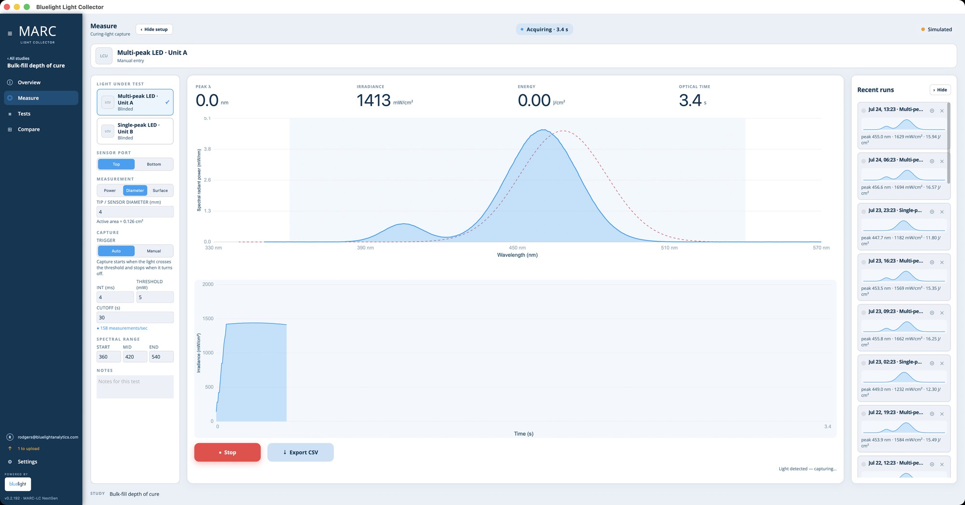Viewport: 965px width, 505px height.
Task: Click the LCU icon in the header card
Action: [104, 56]
